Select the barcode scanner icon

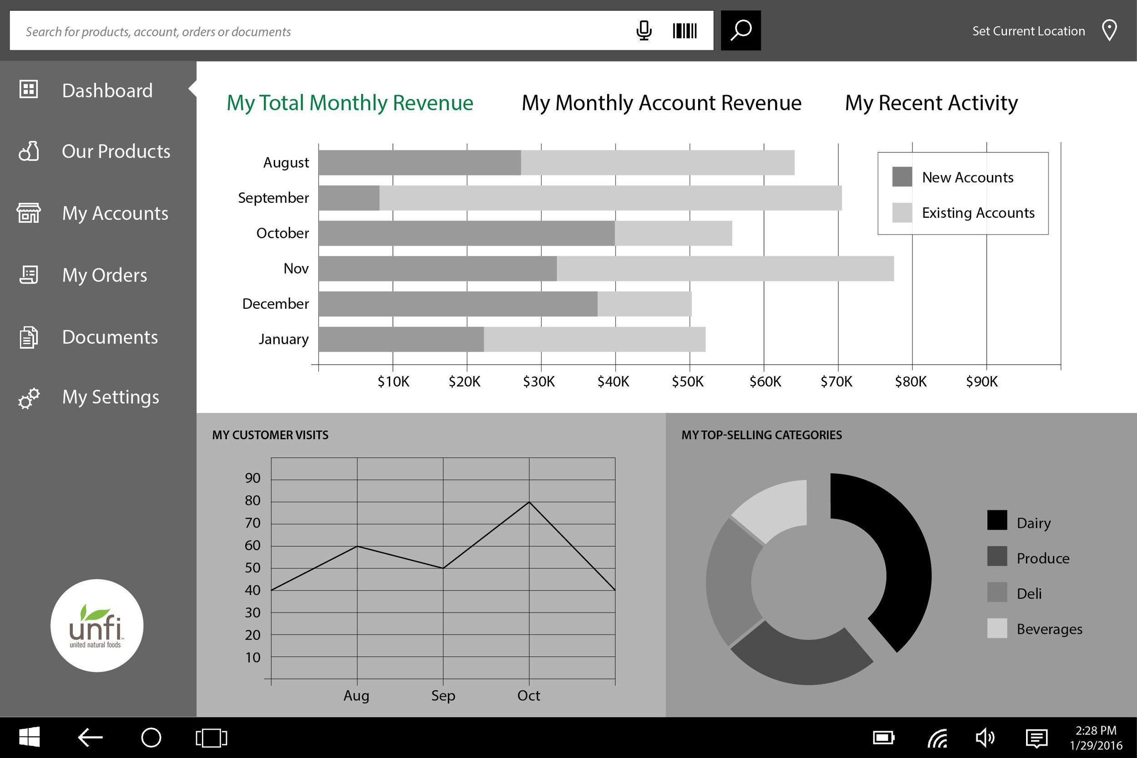point(684,30)
